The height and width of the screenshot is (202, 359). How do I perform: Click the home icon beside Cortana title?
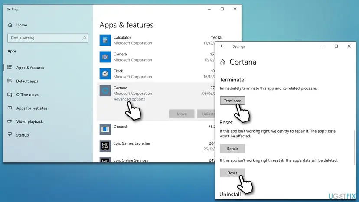222,62
